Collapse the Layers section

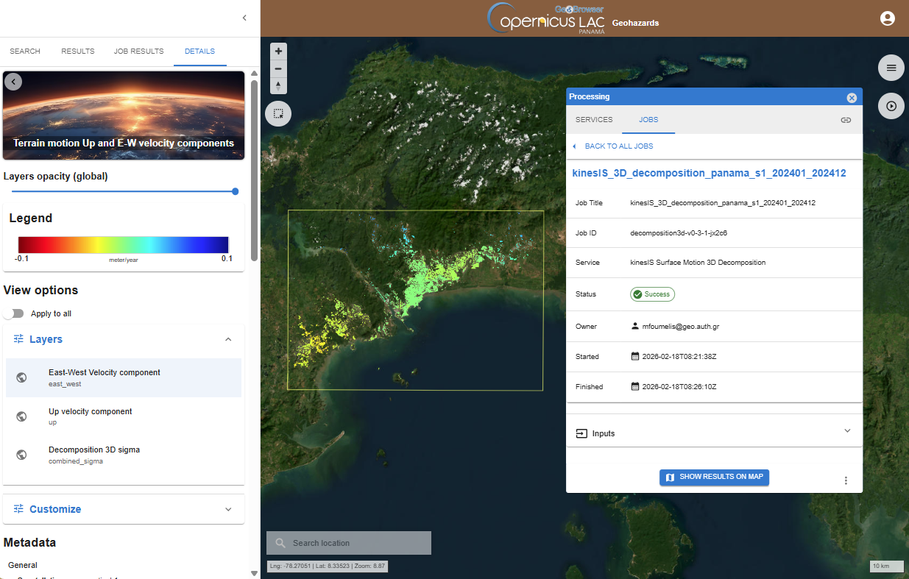tap(228, 339)
